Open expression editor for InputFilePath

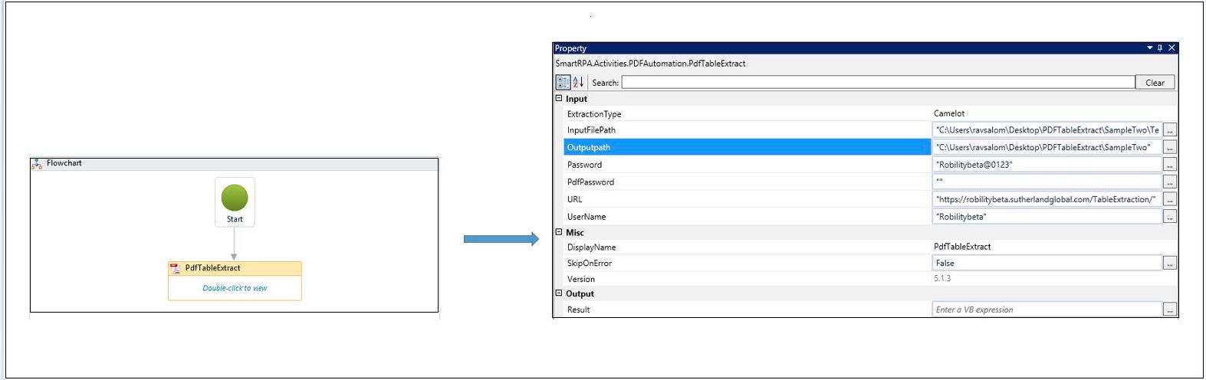coord(1169,130)
